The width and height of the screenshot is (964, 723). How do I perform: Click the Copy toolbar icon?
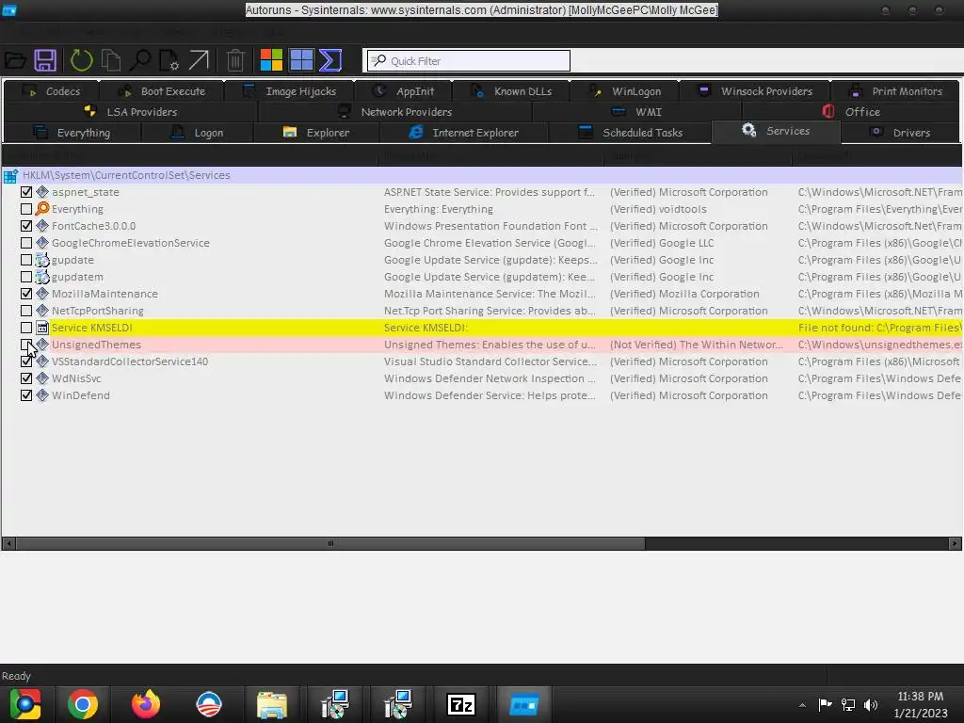[x=111, y=60]
